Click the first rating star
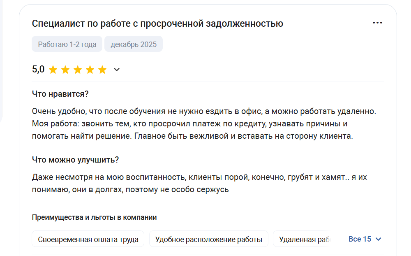Image resolution: width=411 pixels, height=256 pixels. pos(53,70)
